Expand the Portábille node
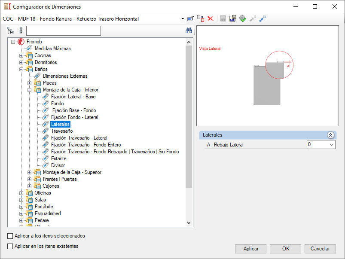 pyautogui.click(x=21, y=207)
